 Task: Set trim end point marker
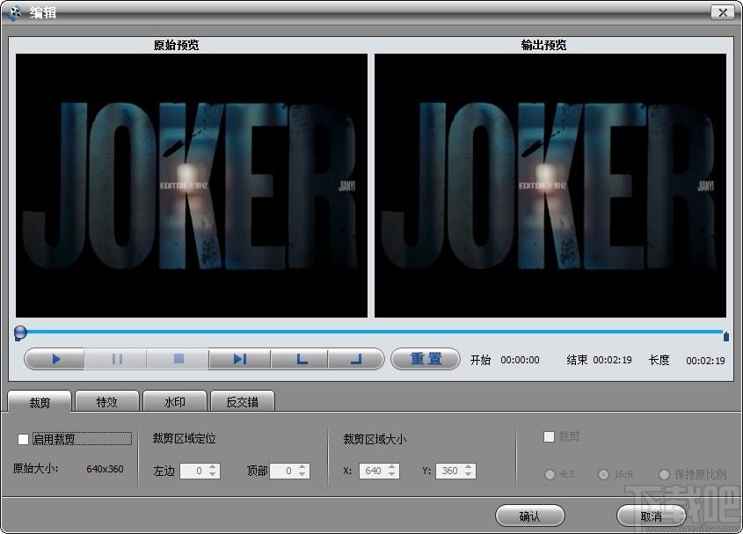[x=355, y=359]
